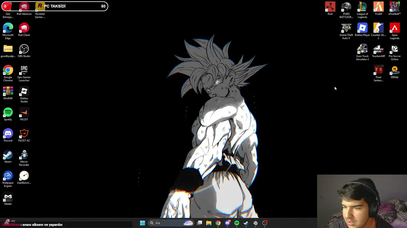Switch to Spotify on the taskbar

[x=237, y=223]
